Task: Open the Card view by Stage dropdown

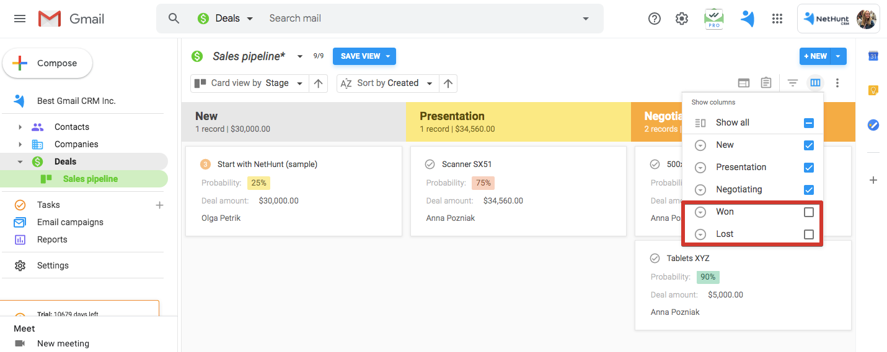Action: [249, 83]
